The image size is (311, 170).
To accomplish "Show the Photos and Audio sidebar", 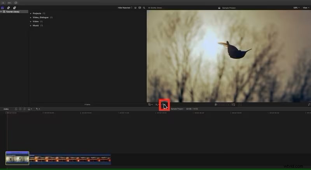I will click(x=9, y=8).
